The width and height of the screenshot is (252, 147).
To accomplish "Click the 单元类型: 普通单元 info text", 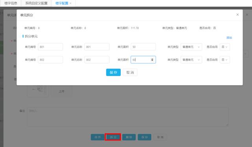I will (x=174, y=28).
